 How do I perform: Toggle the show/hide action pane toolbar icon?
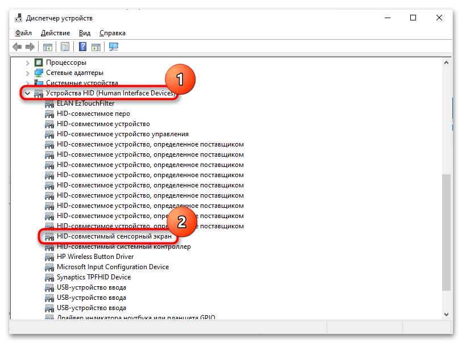[x=96, y=47]
